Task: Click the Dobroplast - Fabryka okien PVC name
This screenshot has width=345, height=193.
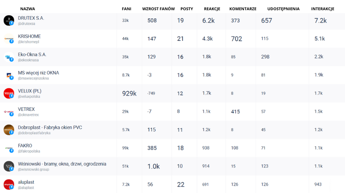Action: point(50,128)
